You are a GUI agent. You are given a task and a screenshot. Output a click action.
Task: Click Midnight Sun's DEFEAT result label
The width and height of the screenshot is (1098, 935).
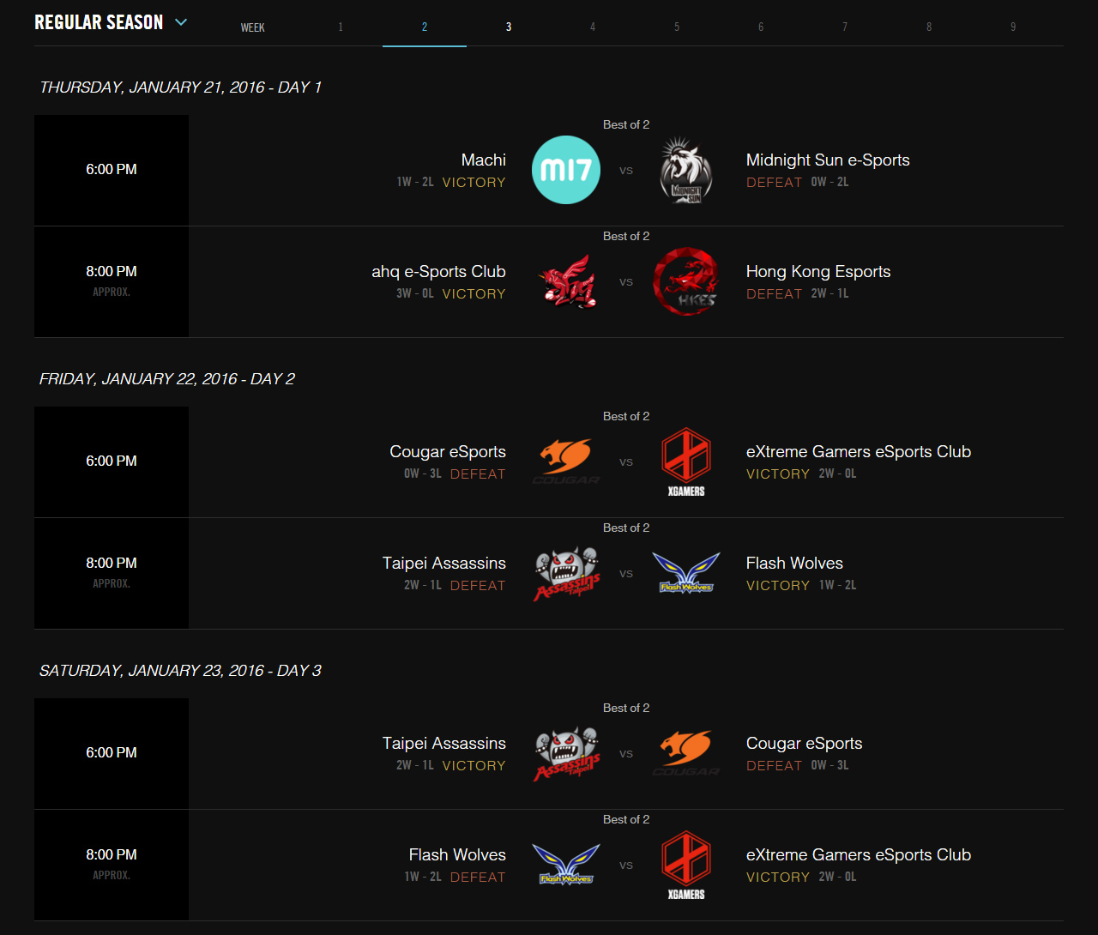775,183
